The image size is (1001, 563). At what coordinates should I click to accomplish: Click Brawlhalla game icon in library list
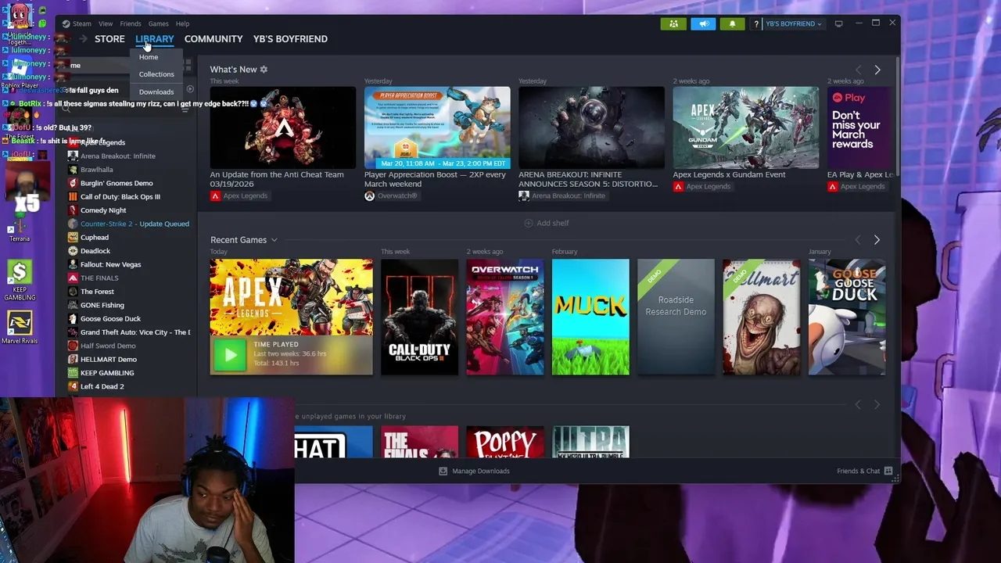[73, 170]
